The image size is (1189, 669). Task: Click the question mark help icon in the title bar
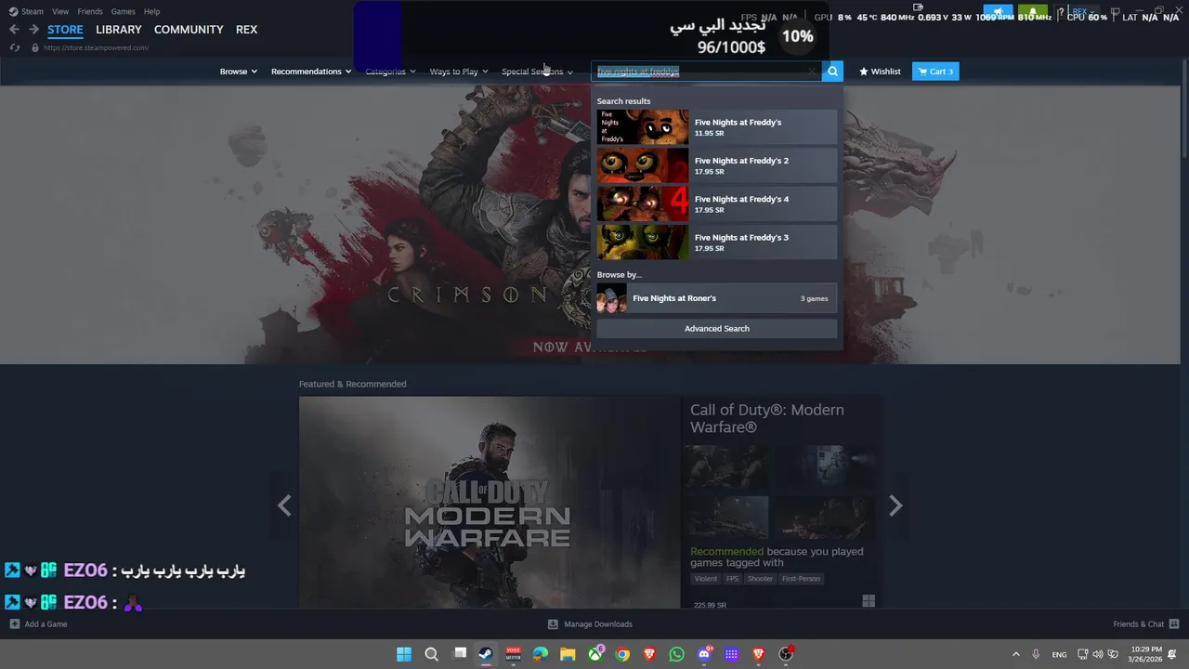point(1061,14)
